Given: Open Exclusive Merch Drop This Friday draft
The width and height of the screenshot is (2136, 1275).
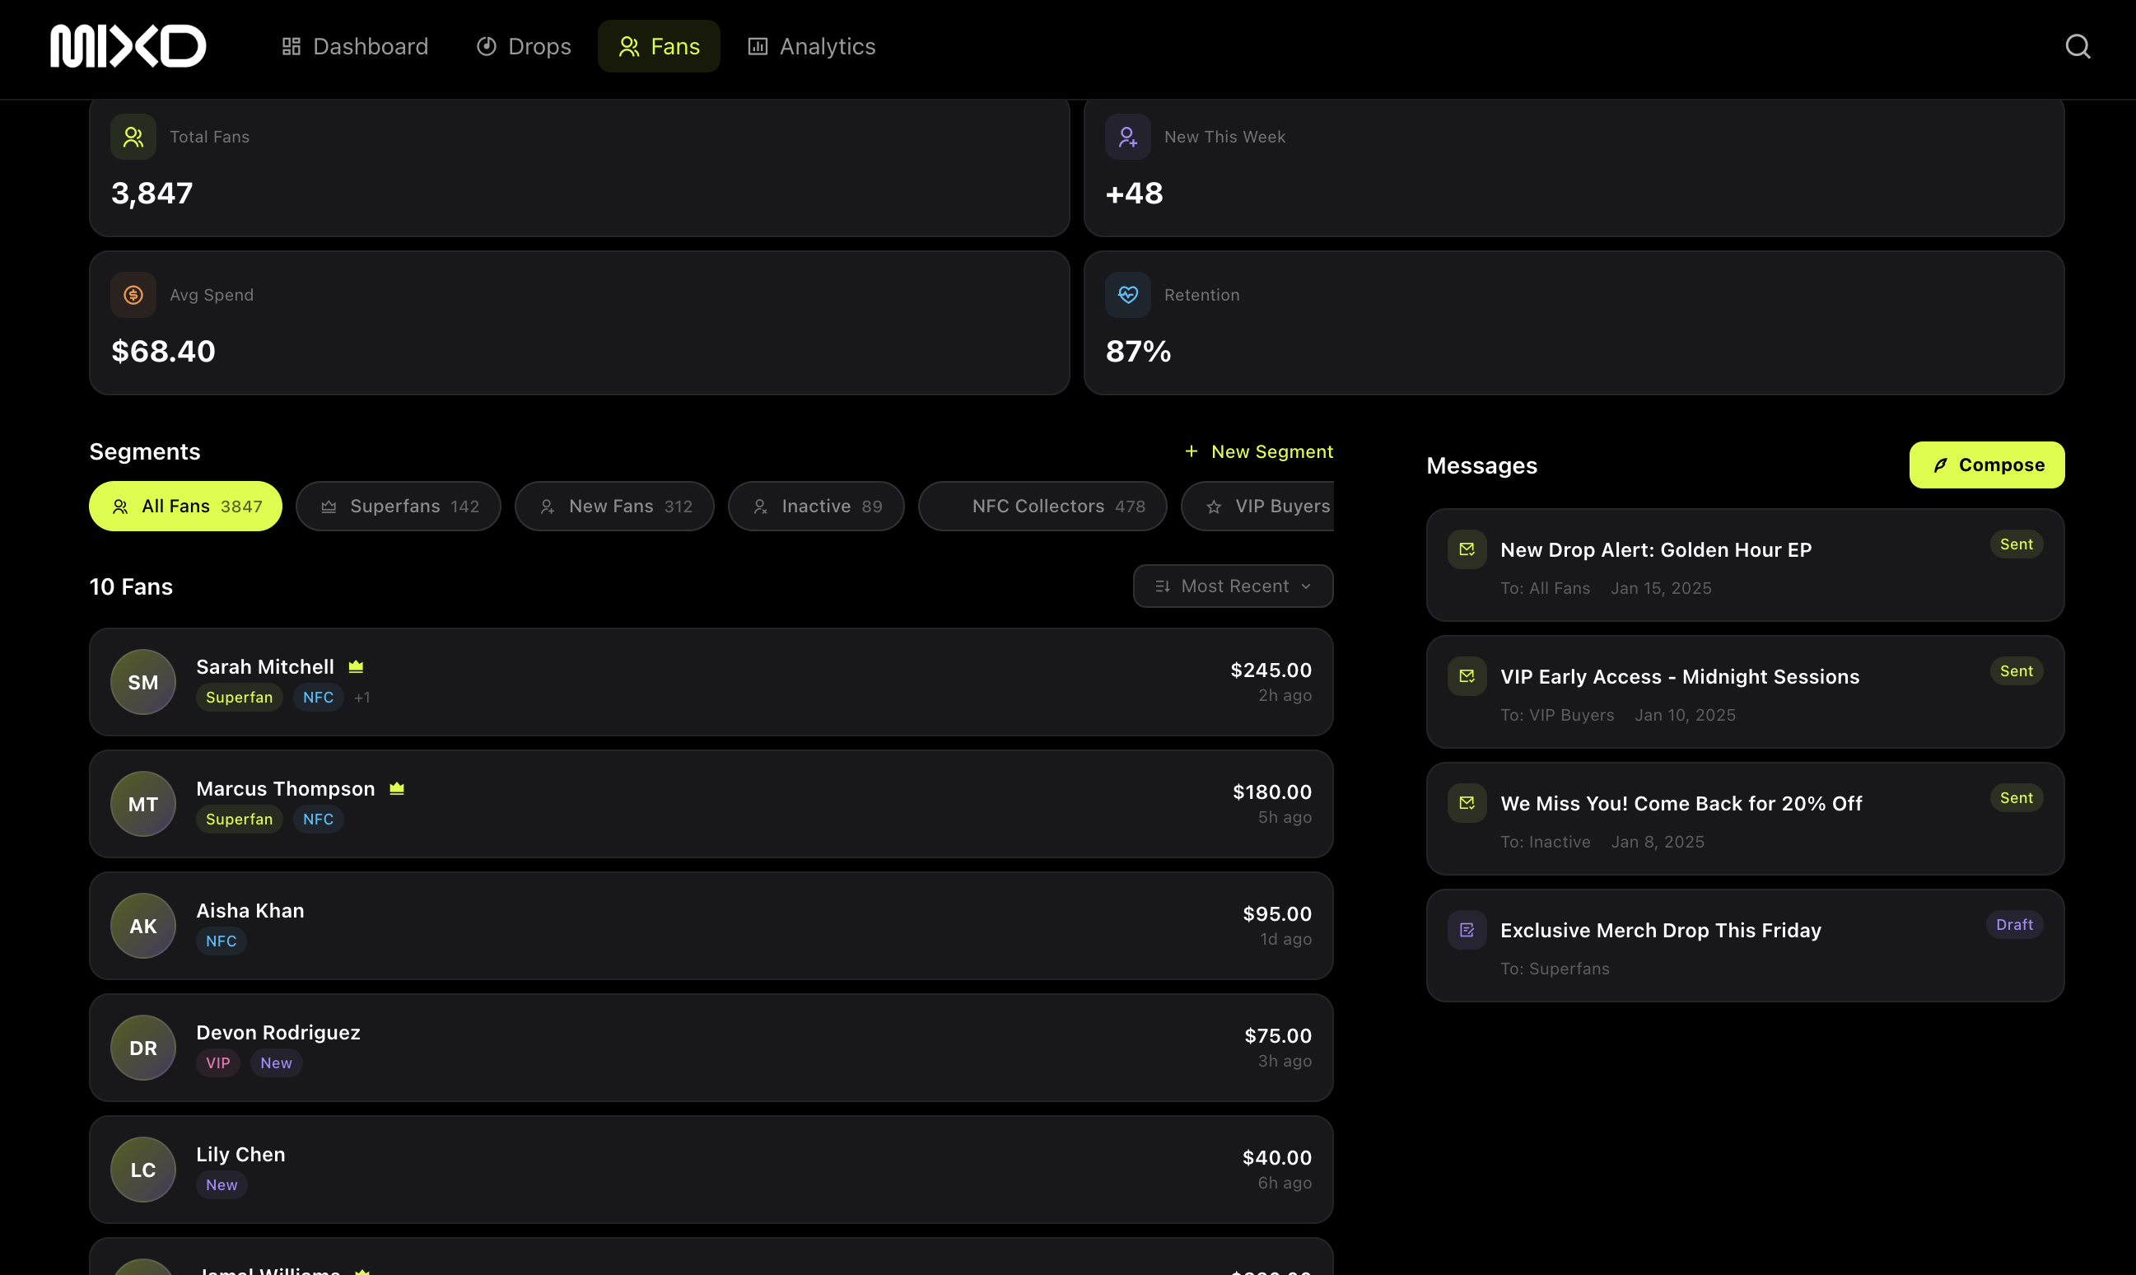Looking at the screenshot, I should click(x=1745, y=945).
